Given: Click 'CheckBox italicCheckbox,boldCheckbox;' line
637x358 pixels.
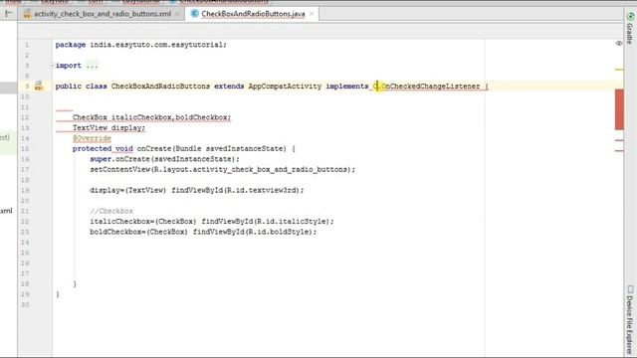Looking at the screenshot, I should (x=151, y=117).
